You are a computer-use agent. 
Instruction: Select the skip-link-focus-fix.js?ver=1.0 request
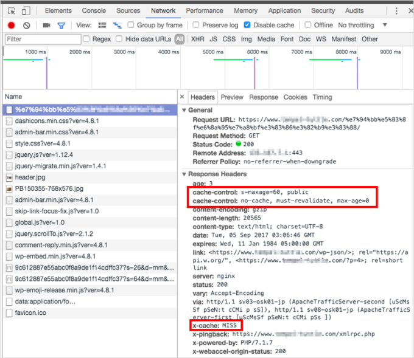[90, 212]
